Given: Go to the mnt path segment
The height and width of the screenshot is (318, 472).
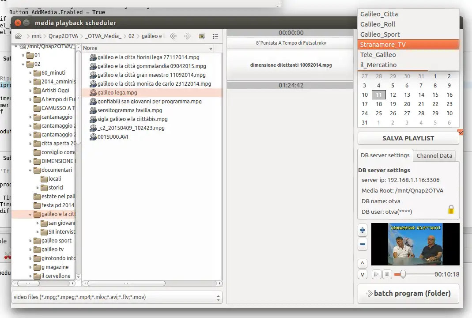Looking at the screenshot, I should [x=36, y=36].
